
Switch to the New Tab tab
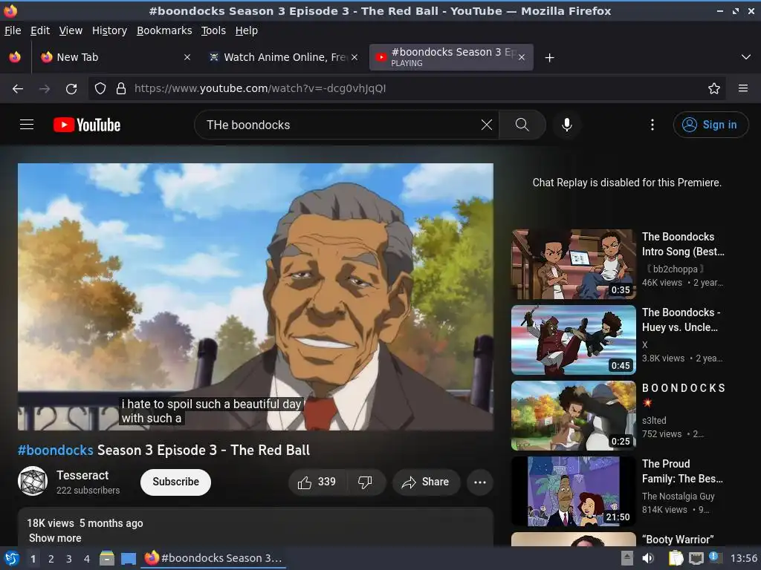[115, 57]
